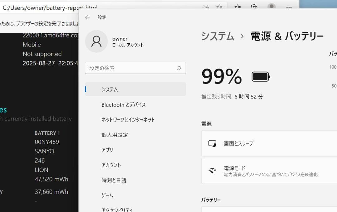Open the Edge translate page icon
The width and height of the screenshot is (337, 212).
(x=205, y=7)
